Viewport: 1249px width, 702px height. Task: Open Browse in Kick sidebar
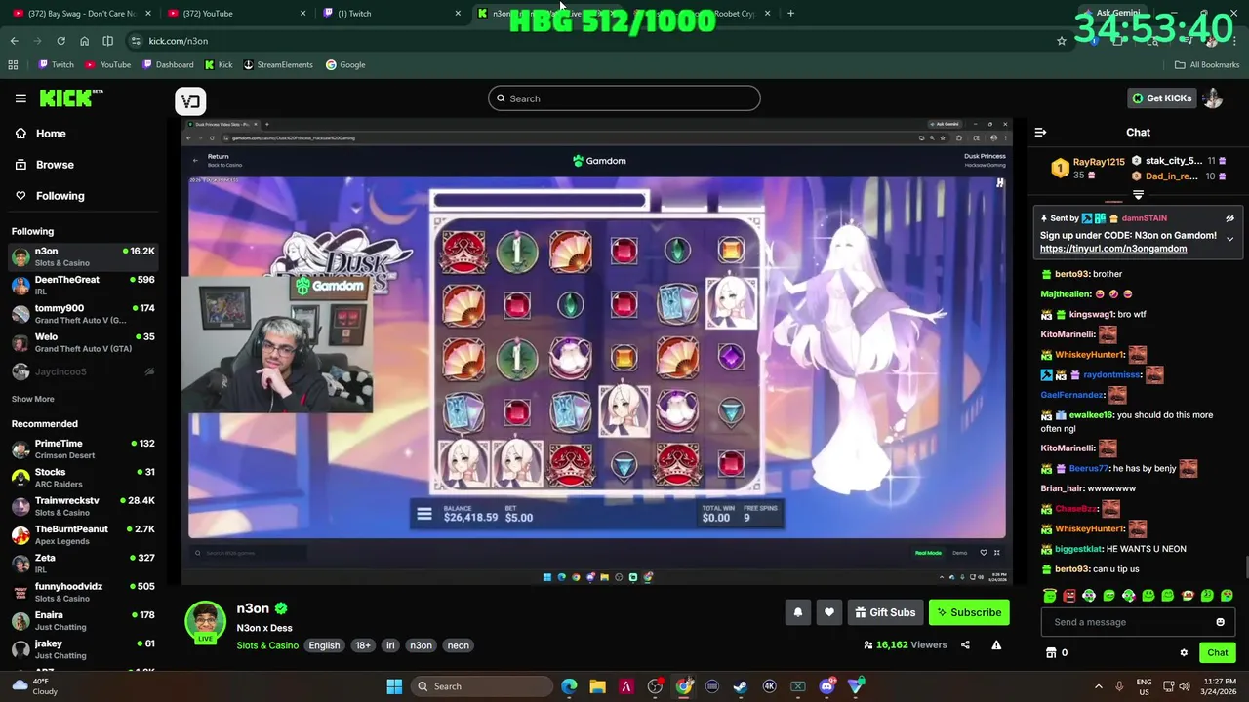click(55, 165)
